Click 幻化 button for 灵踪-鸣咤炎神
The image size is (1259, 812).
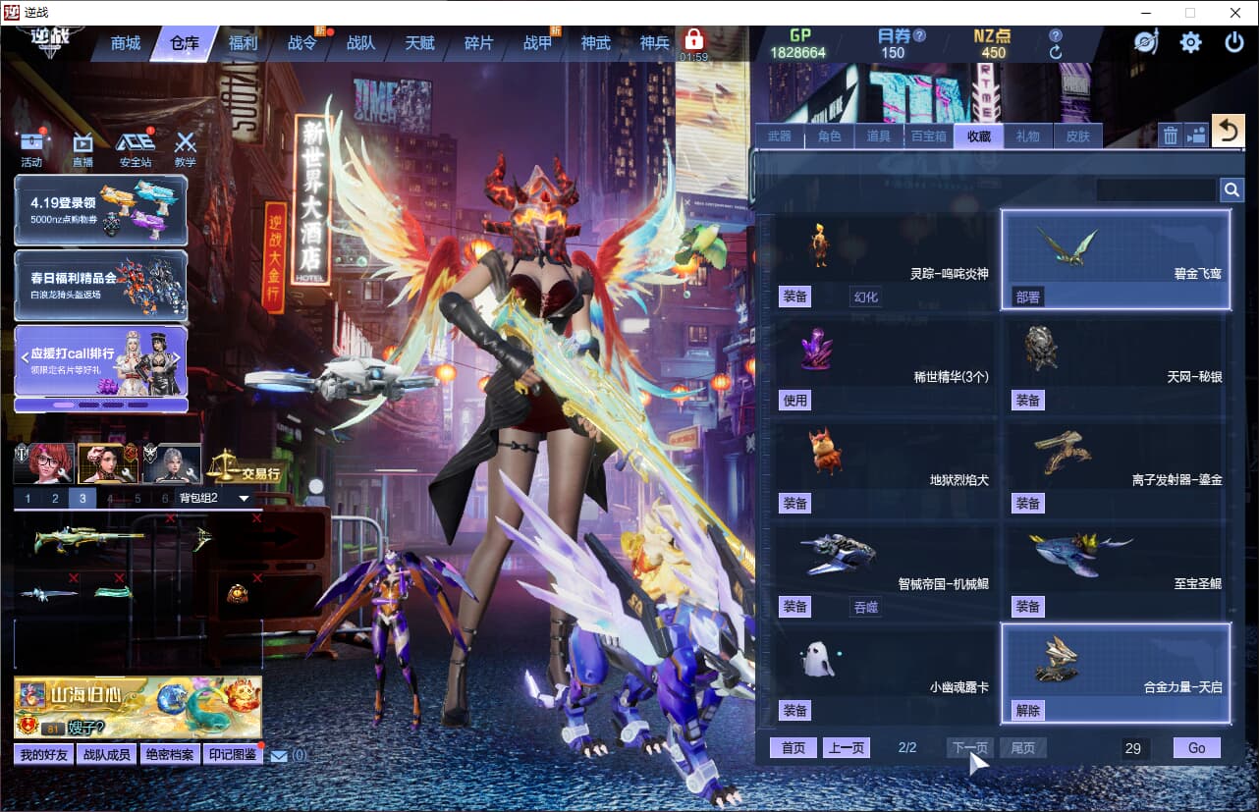pyautogui.click(x=865, y=297)
